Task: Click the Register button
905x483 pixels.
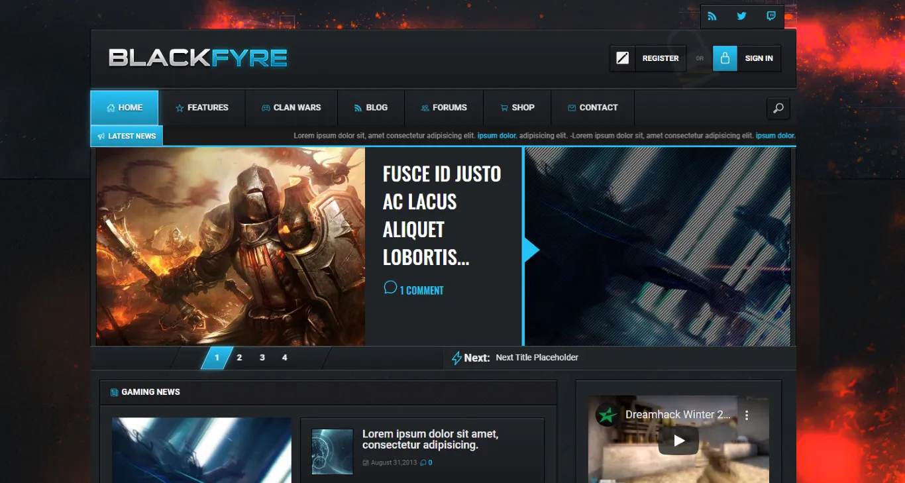Action: click(660, 58)
